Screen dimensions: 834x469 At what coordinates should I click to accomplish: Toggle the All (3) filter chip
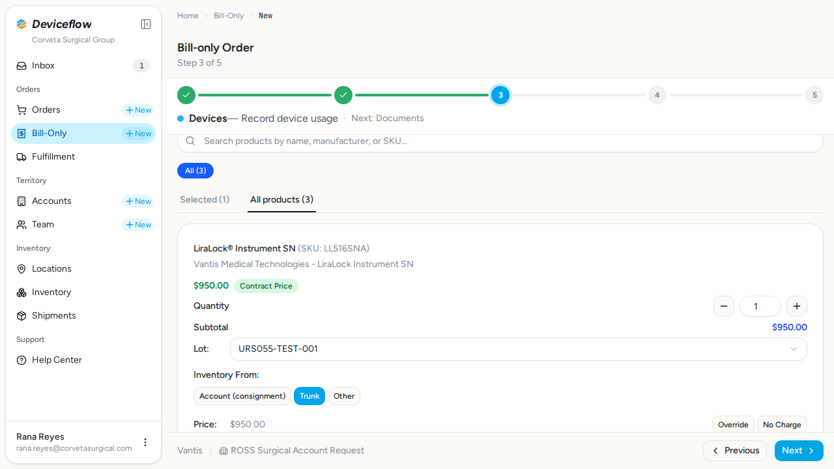(195, 171)
